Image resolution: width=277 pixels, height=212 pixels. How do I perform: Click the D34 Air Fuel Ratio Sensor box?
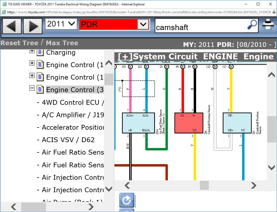pyautogui.click(x=138, y=123)
